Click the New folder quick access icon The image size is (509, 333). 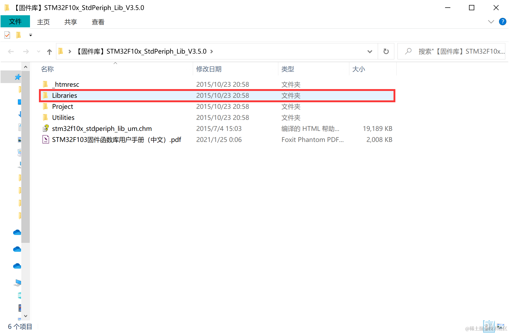18,35
